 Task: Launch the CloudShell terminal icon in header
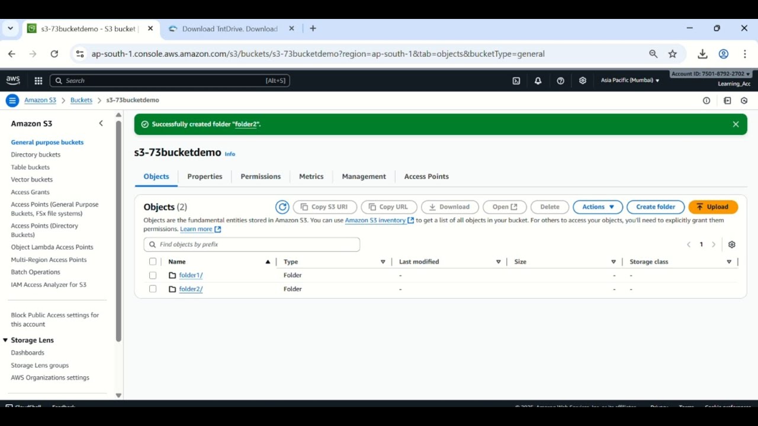[516, 81]
